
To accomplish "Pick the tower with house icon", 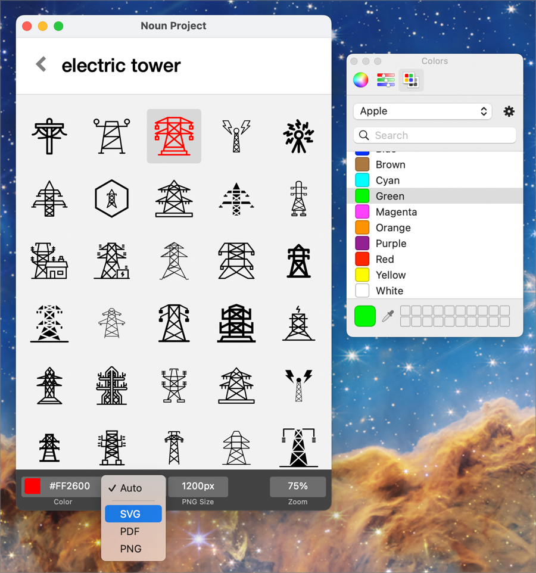I will click(x=49, y=261).
